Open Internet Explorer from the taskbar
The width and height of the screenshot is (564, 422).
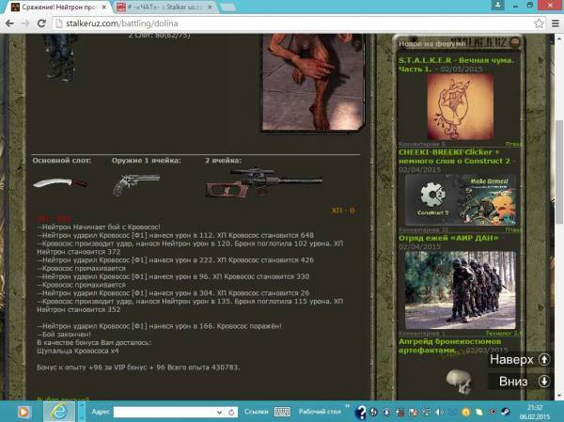tap(57, 411)
